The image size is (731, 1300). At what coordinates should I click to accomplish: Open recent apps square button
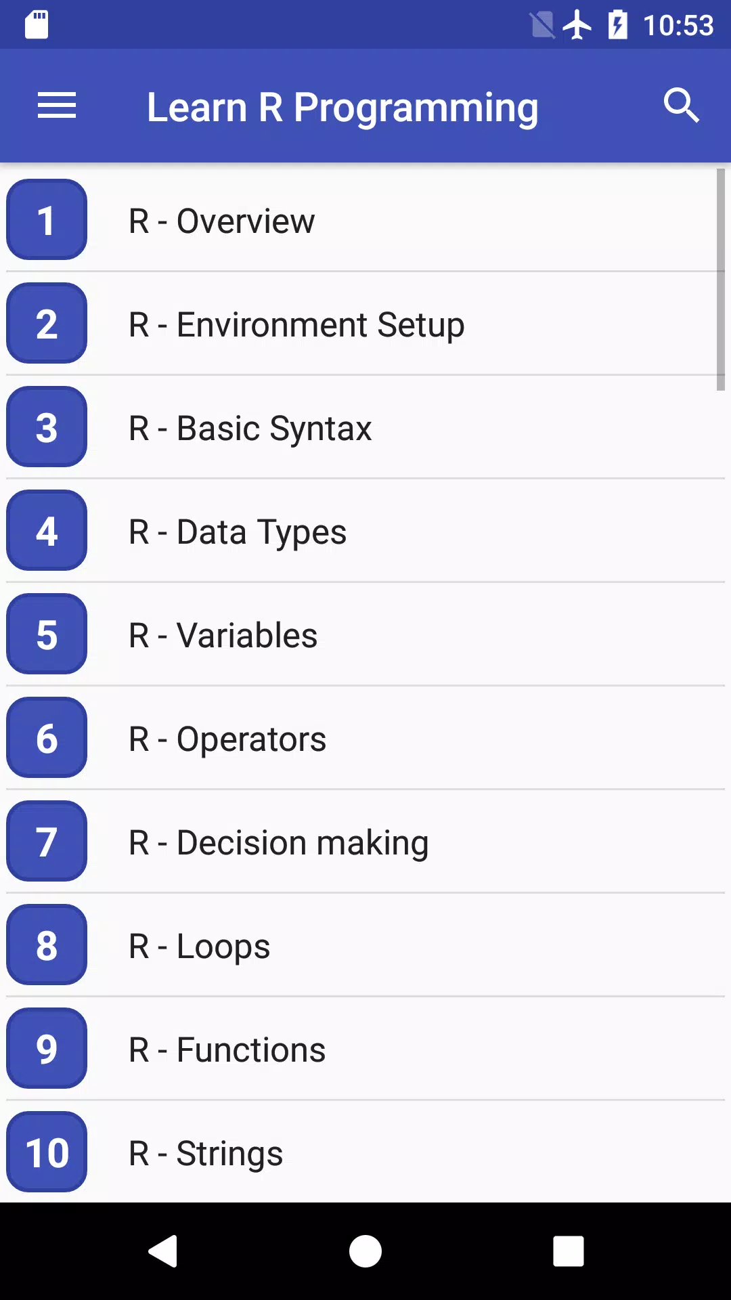(x=569, y=1251)
